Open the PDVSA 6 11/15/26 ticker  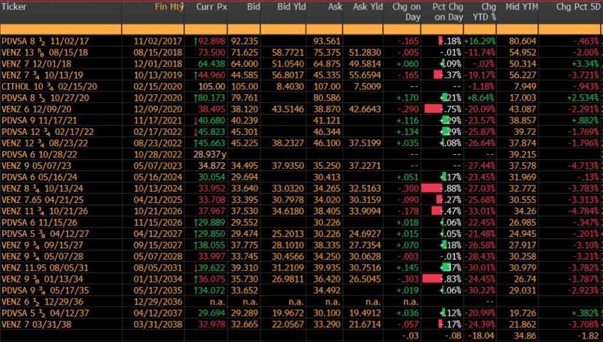pos(39,223)
